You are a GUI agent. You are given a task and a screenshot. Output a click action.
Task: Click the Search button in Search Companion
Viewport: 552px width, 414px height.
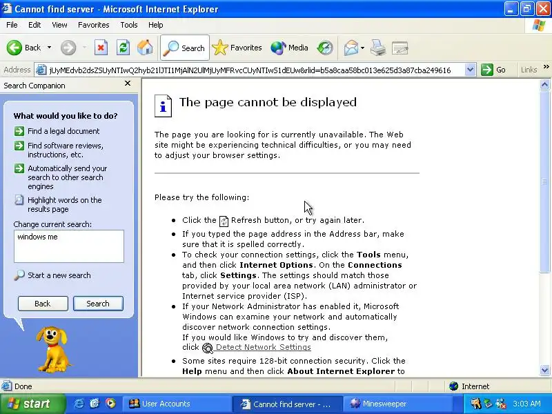(x=98, y=304)
